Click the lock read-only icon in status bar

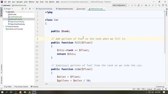(x=163, y=89)
